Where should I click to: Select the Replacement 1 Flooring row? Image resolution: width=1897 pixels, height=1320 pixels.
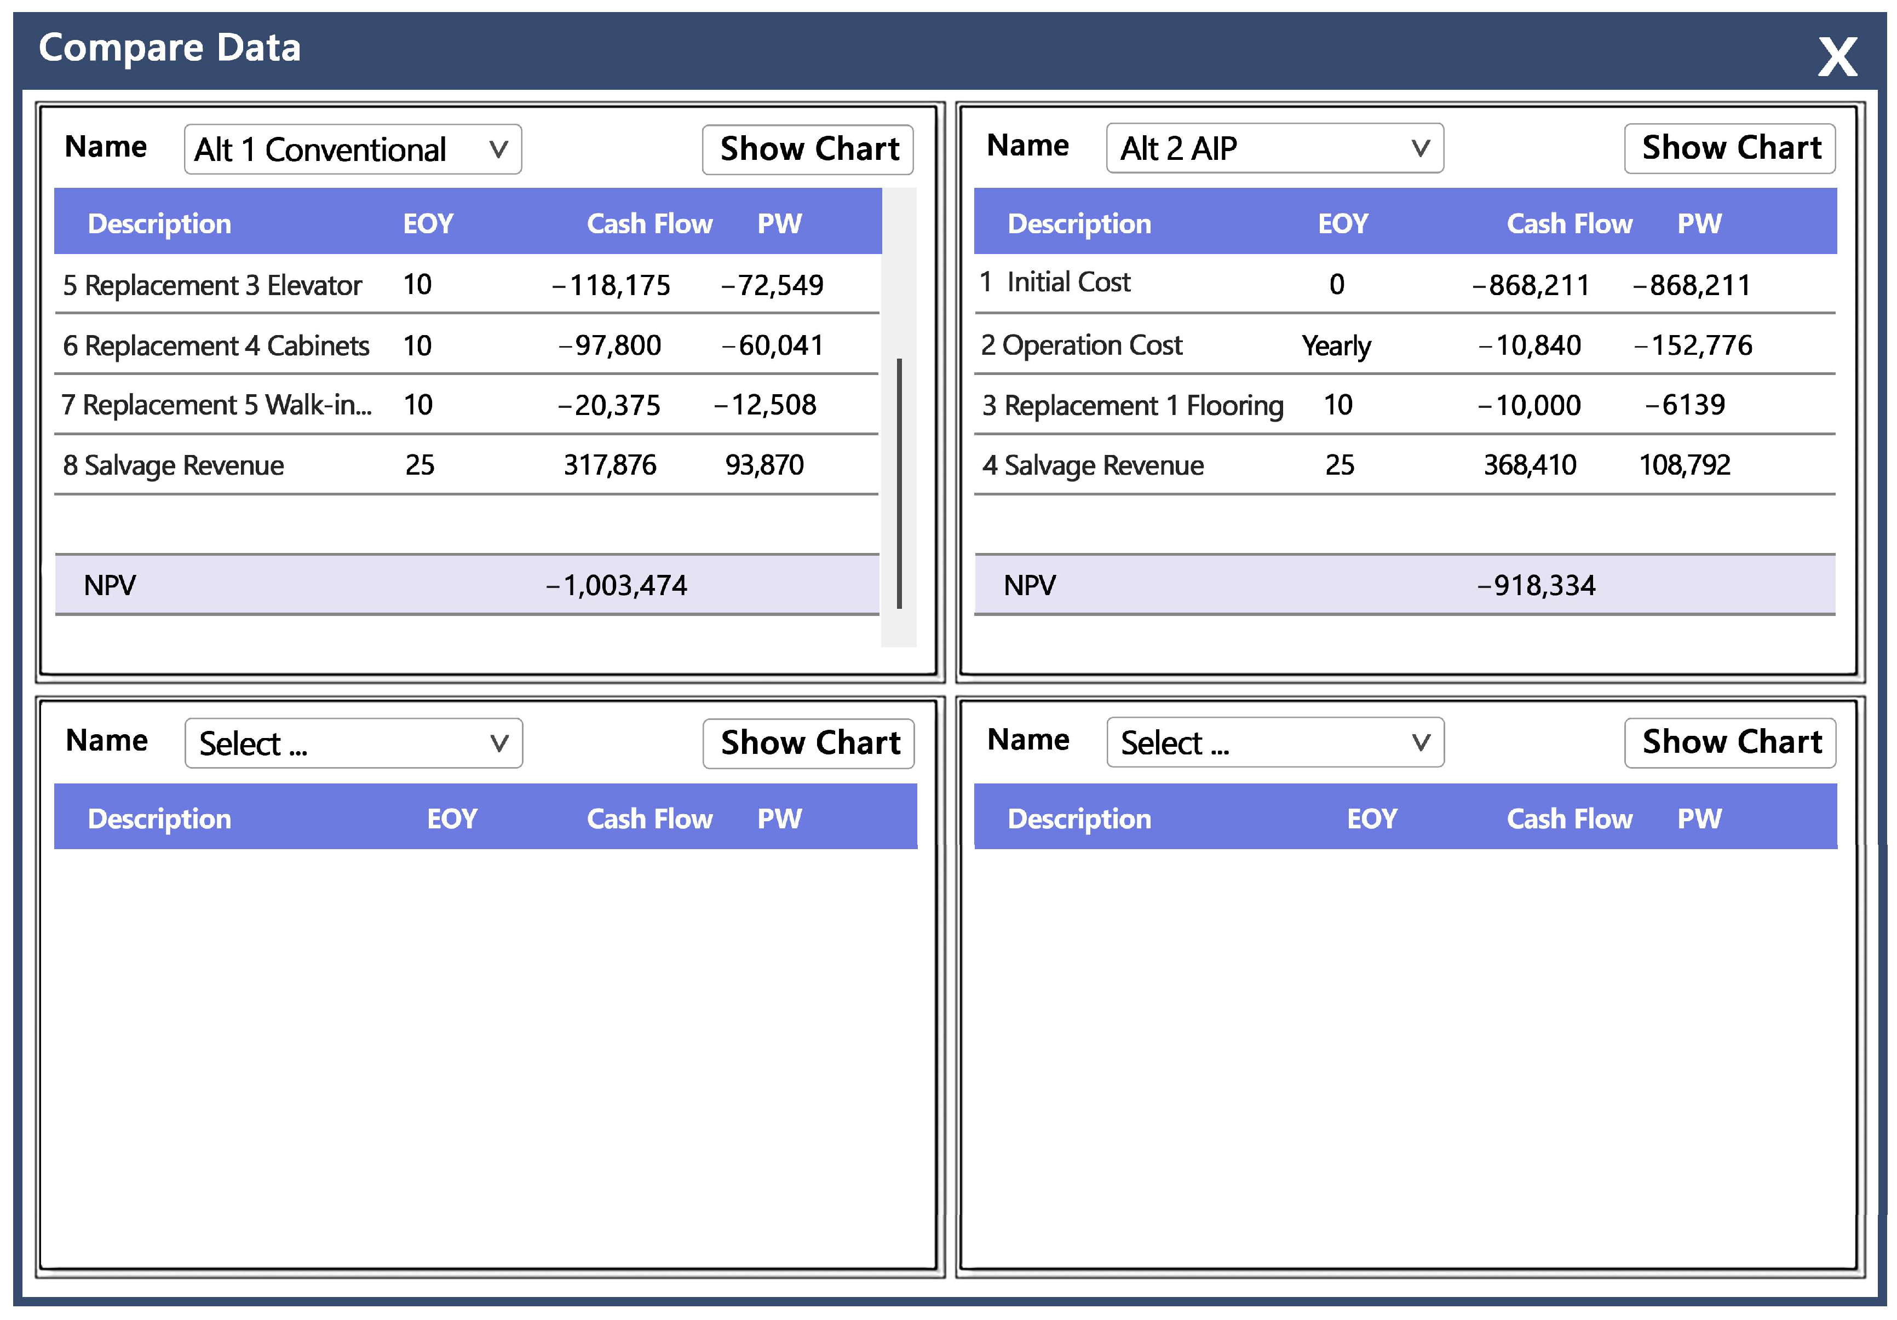click(x=1404, y=405)
